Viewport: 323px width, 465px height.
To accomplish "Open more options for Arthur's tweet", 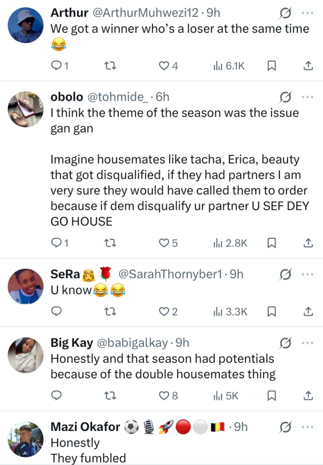I will pyautogui.click(x=308, y=14).
